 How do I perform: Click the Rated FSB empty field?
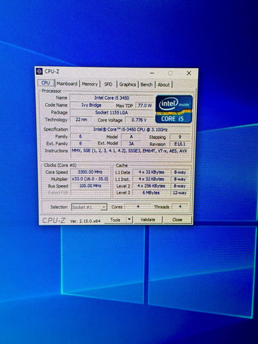click(x=90, y=193)
